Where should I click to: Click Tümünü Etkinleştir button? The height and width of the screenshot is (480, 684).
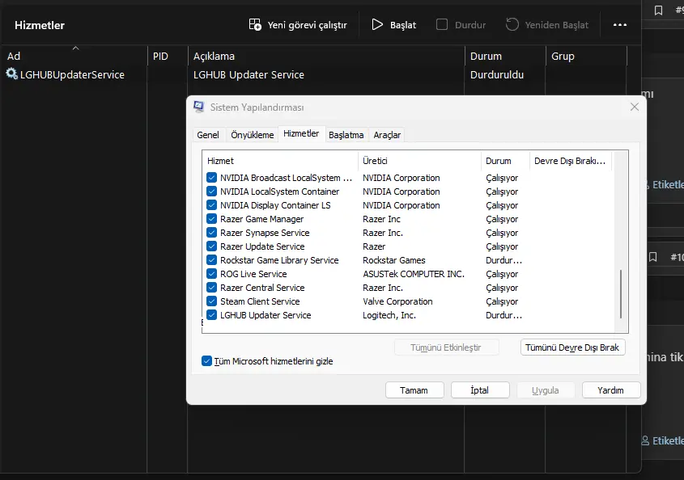[446, 347]
